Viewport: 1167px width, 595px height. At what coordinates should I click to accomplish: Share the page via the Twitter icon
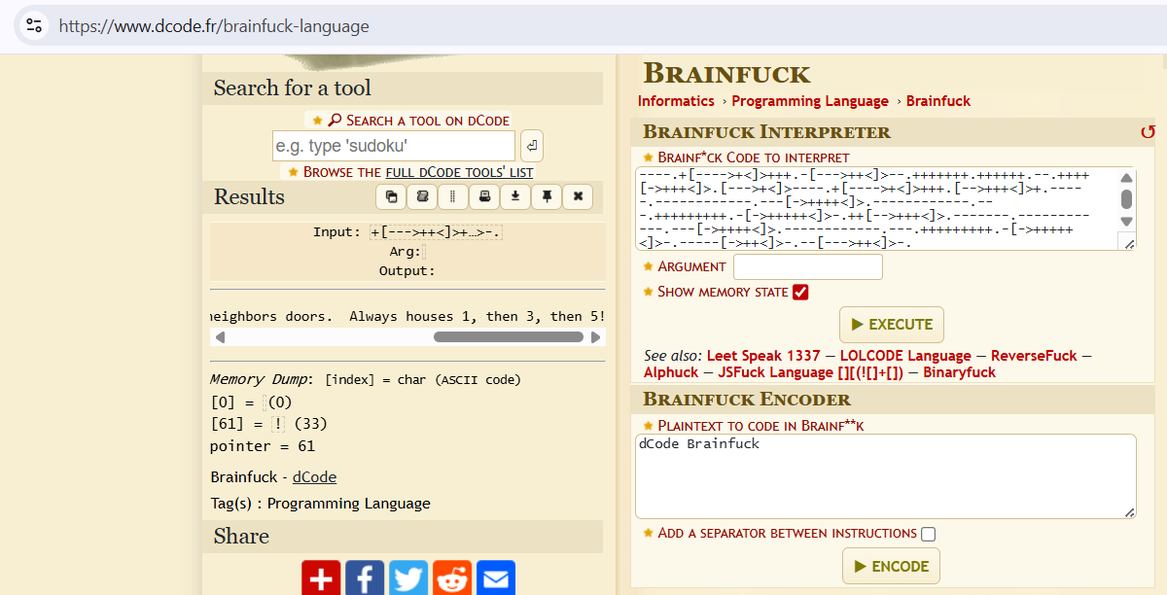pos(408,577)
